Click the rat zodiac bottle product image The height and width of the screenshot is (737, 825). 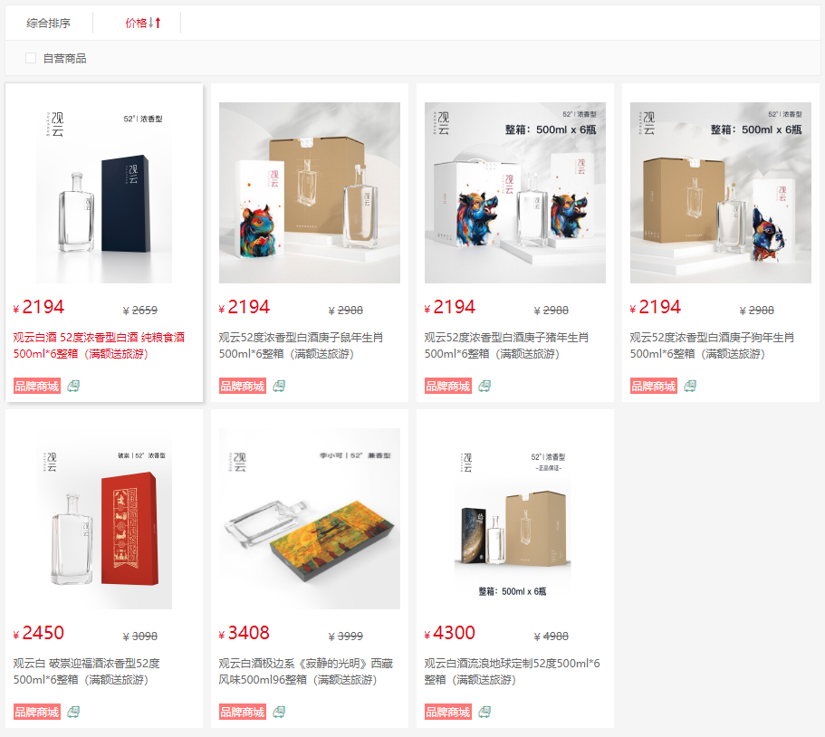pos(310,193)
